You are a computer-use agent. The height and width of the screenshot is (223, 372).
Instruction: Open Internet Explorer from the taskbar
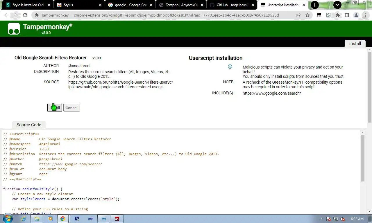click(x=24, y=219)
